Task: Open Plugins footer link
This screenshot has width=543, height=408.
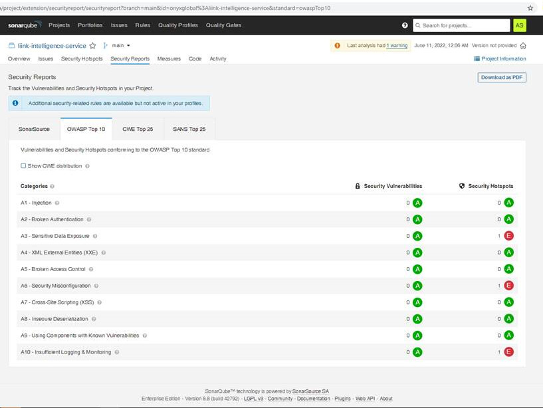Action: pos(342,399)
